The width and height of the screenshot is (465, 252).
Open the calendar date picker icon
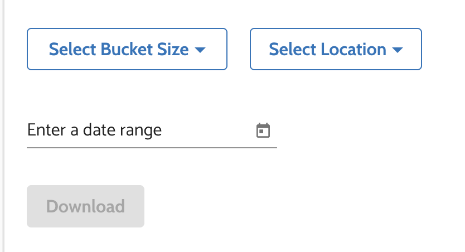click(x=263, y=130)
